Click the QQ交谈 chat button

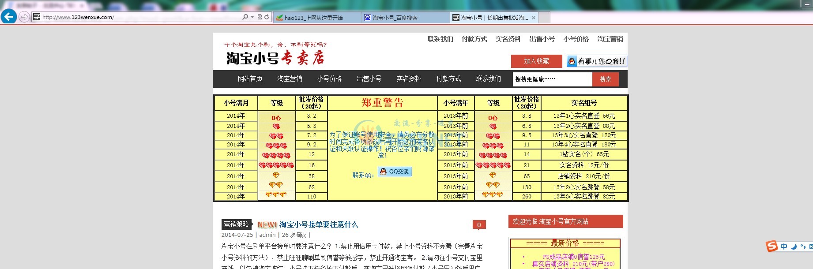[x=395, y=172]
